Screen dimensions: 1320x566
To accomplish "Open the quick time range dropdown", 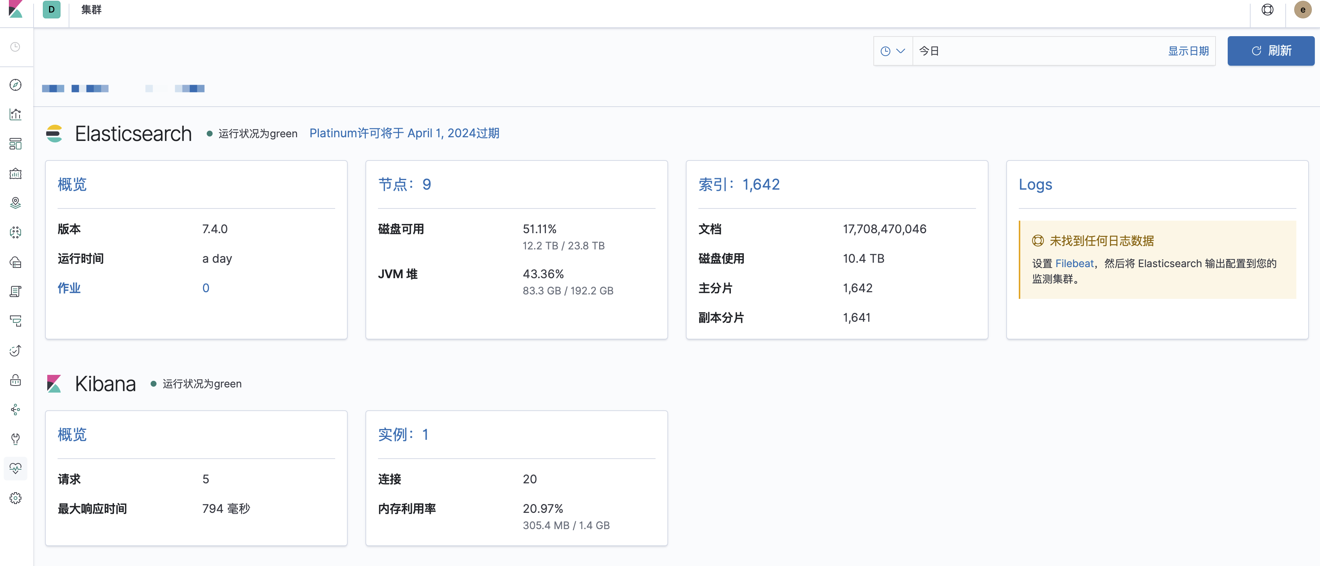I will pyautogui.click(x=893, y=51).
